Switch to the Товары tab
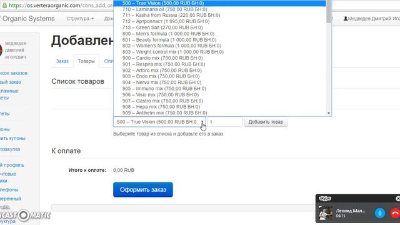Screen dimensions: 400x225 point(86,61)
